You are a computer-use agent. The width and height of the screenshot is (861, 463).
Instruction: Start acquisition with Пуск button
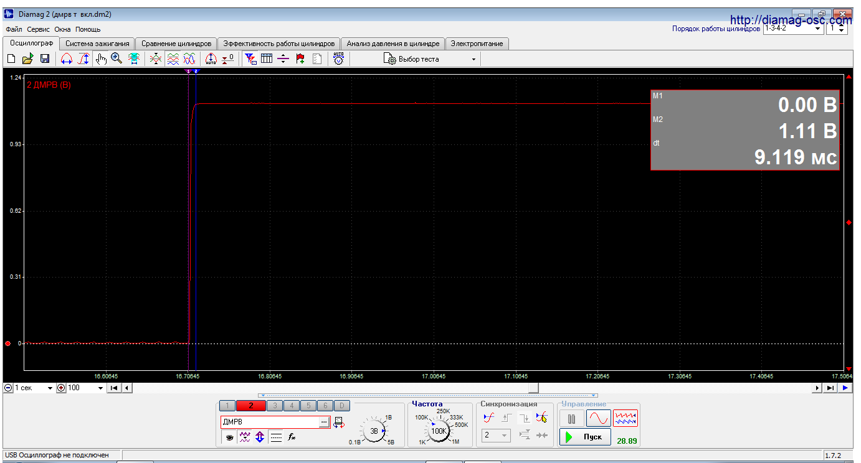[585, 437]
